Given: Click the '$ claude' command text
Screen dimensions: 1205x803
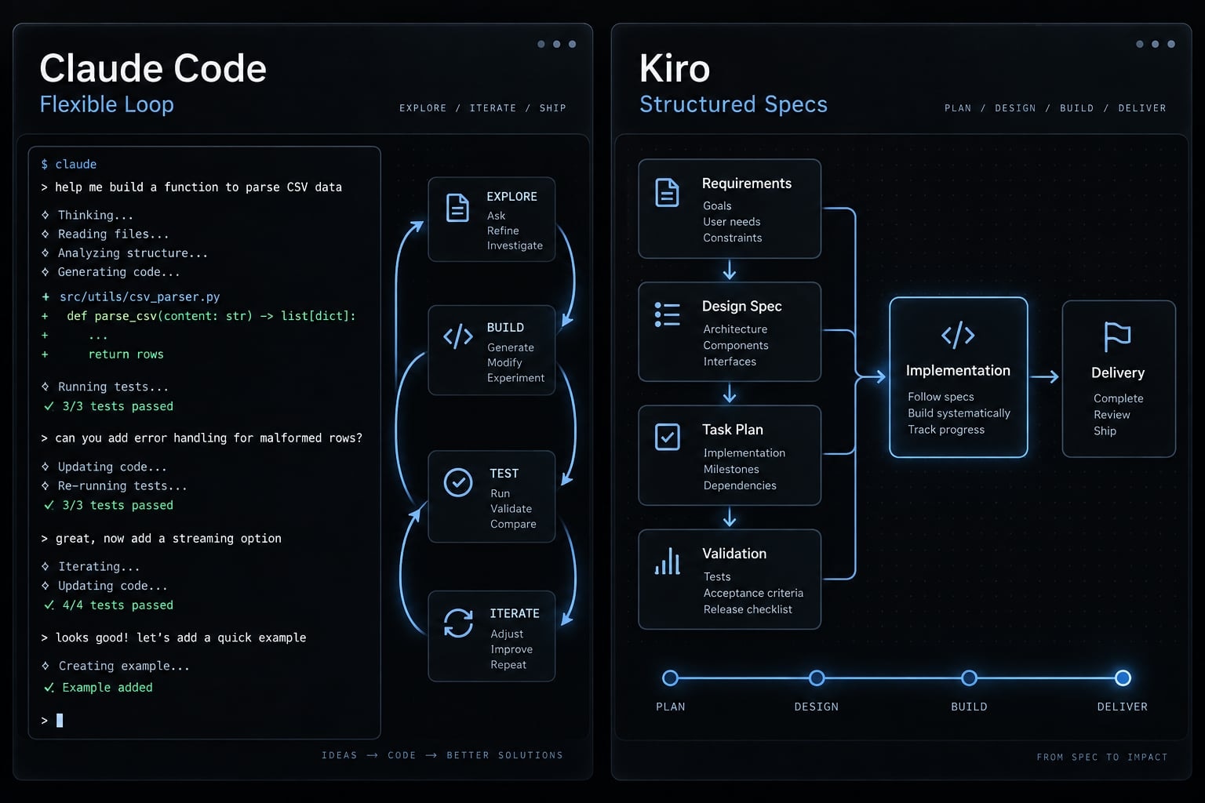Looking at the screenshot, I should tap(69, 164).
